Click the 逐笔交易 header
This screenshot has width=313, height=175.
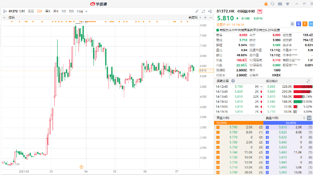click(222, 81)
